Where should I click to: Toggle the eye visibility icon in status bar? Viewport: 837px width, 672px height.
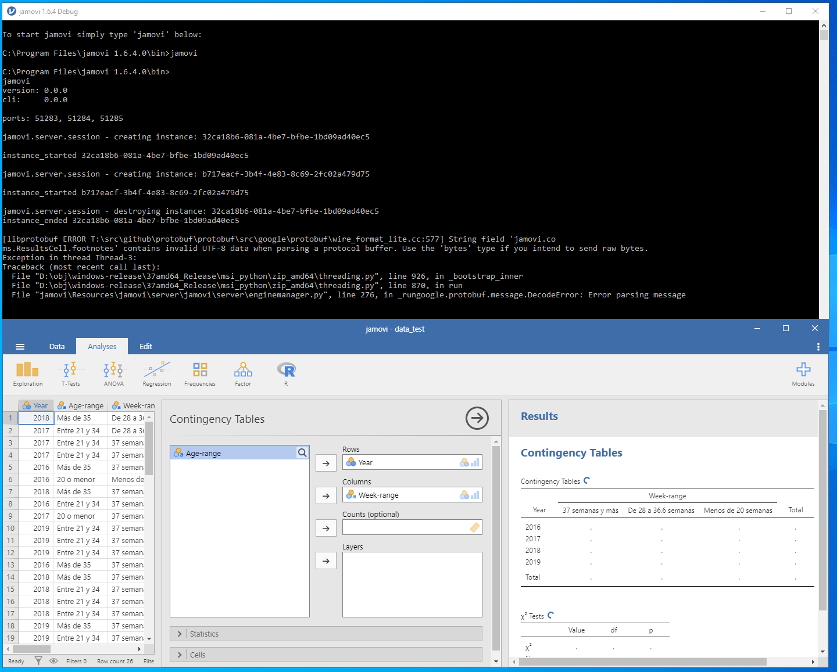(x=53, y=661)
